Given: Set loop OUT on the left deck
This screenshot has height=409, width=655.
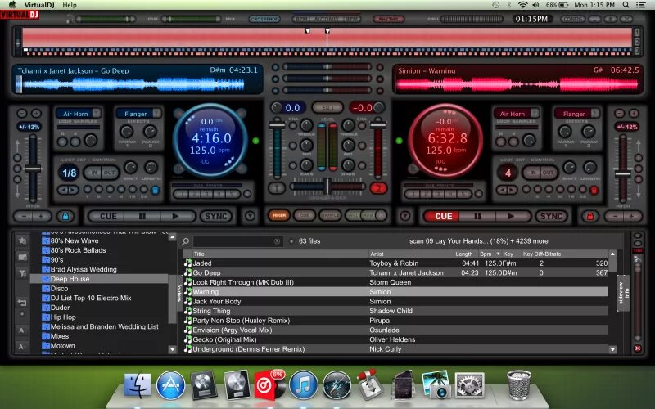Looking at the screenshot, I should (110, 173).
